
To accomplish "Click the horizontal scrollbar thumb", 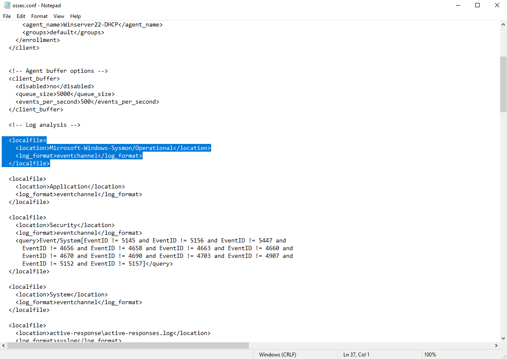I will tap(128, 345).
